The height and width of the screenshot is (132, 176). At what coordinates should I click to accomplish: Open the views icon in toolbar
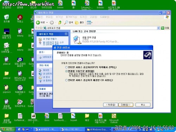click(89, 23)
